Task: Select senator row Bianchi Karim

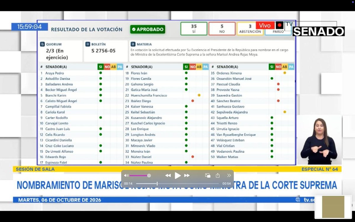Action: click(80, 95)
